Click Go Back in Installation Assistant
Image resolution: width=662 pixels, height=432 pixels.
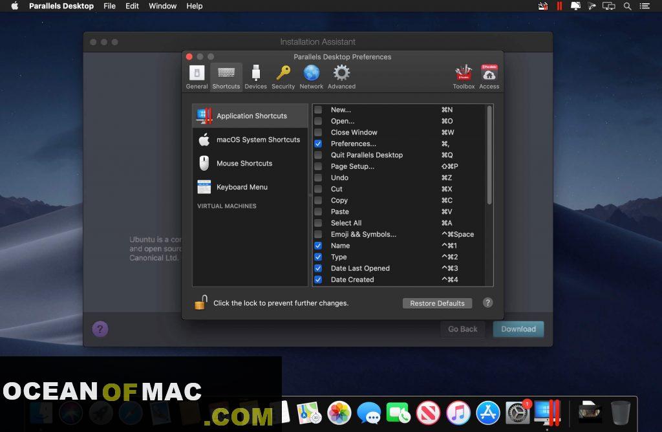[463, 329]
